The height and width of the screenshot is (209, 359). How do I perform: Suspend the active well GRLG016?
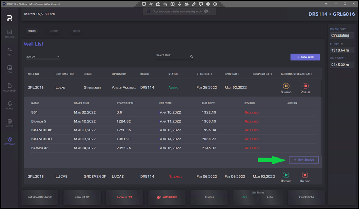[286, 86]
